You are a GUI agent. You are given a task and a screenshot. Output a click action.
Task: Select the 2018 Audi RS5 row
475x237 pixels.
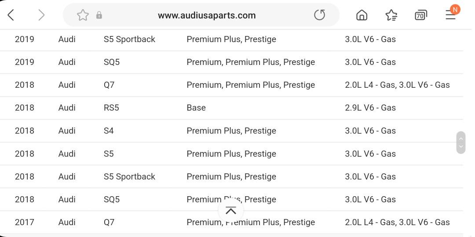click(x=24, y=108)
